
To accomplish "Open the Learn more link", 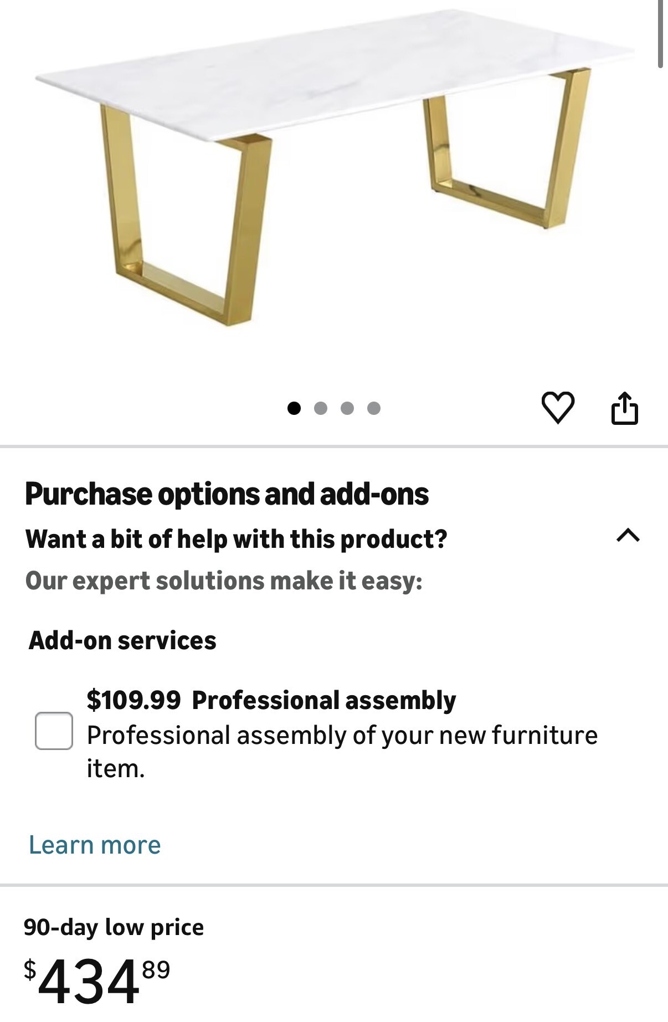I will pos(95,845).
